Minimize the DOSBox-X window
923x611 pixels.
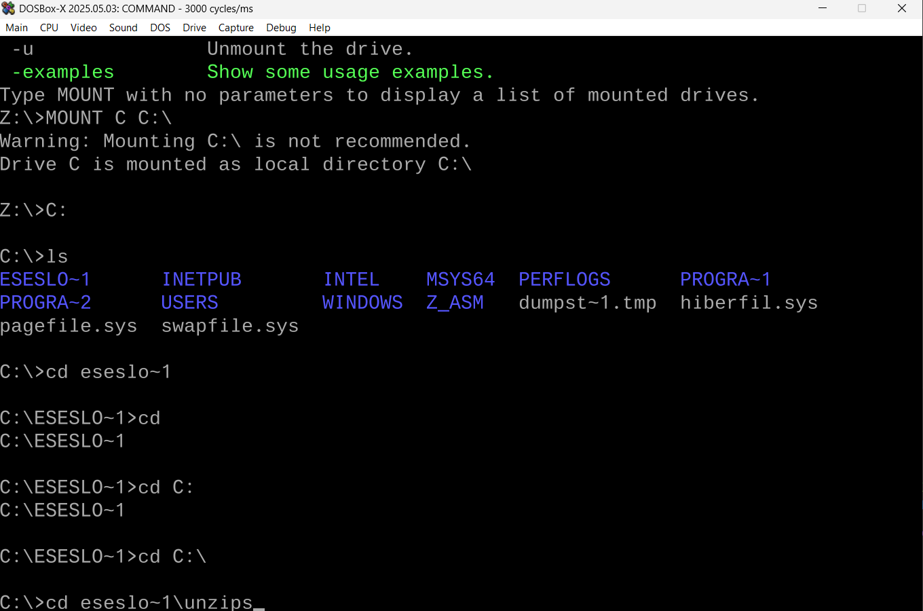823,9
